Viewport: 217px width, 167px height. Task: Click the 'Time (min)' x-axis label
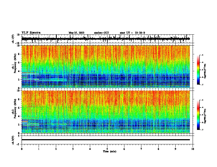pyautogui.click(x=110, y=151)
